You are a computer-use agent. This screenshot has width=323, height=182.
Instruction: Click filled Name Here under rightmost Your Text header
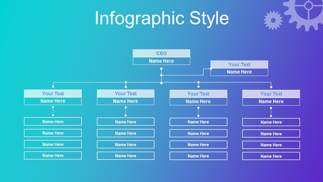click(271, 101)
